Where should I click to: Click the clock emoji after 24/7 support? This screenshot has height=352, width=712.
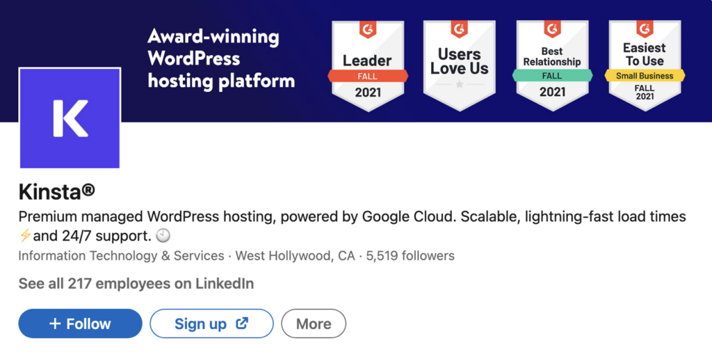(x=163, y=237)
